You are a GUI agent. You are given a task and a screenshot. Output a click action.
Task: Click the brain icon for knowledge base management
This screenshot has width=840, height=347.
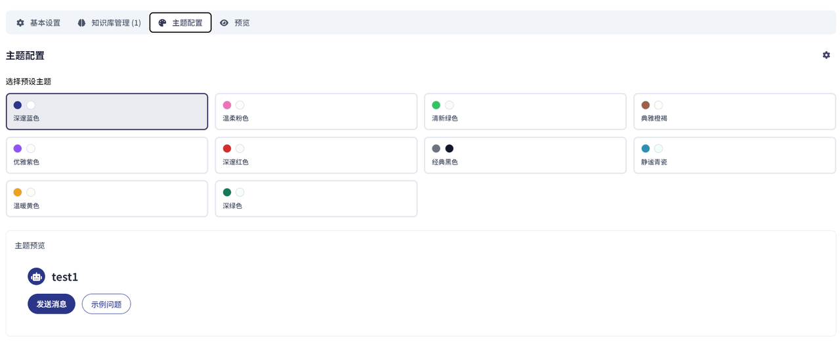tap(81, 23)
